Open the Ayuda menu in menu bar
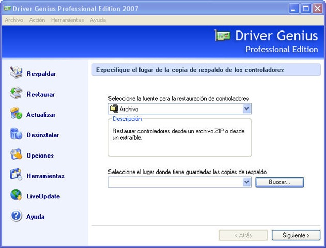 [98, 20]
